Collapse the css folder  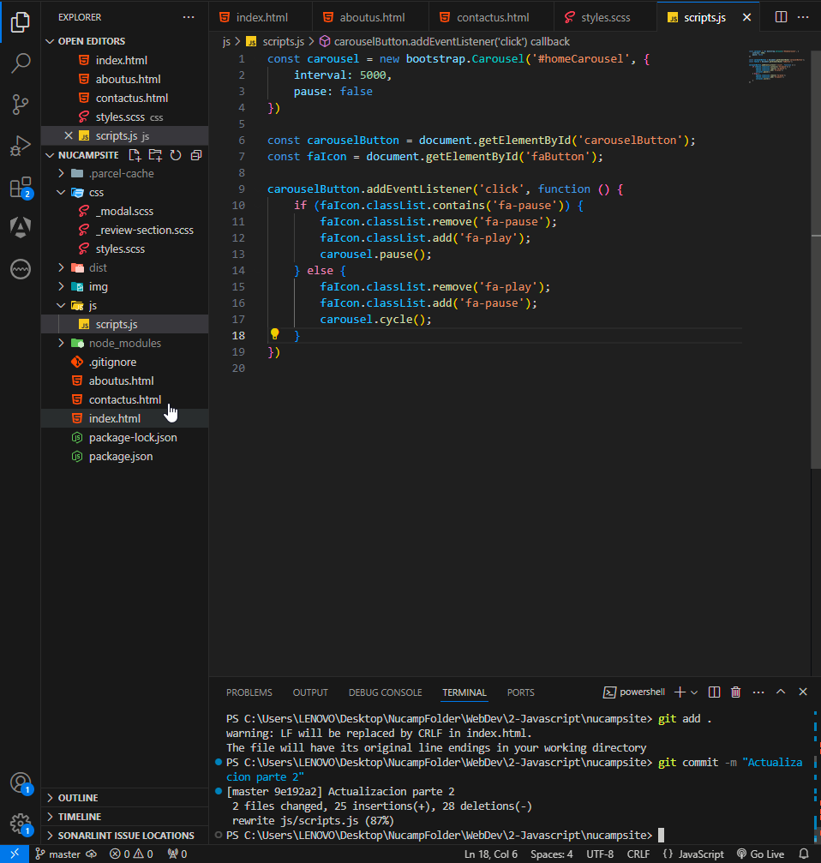(x=61, y=192)
